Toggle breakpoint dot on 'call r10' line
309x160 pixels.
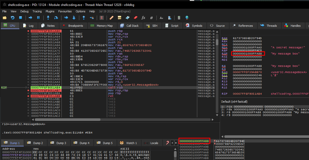click(28, 87)
